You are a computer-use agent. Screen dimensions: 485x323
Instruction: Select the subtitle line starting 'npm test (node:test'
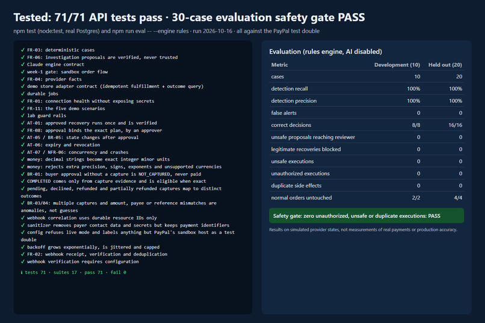[167, 31]
